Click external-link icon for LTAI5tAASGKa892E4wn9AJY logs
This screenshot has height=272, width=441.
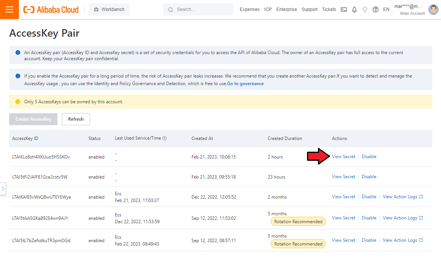[421, 218]
